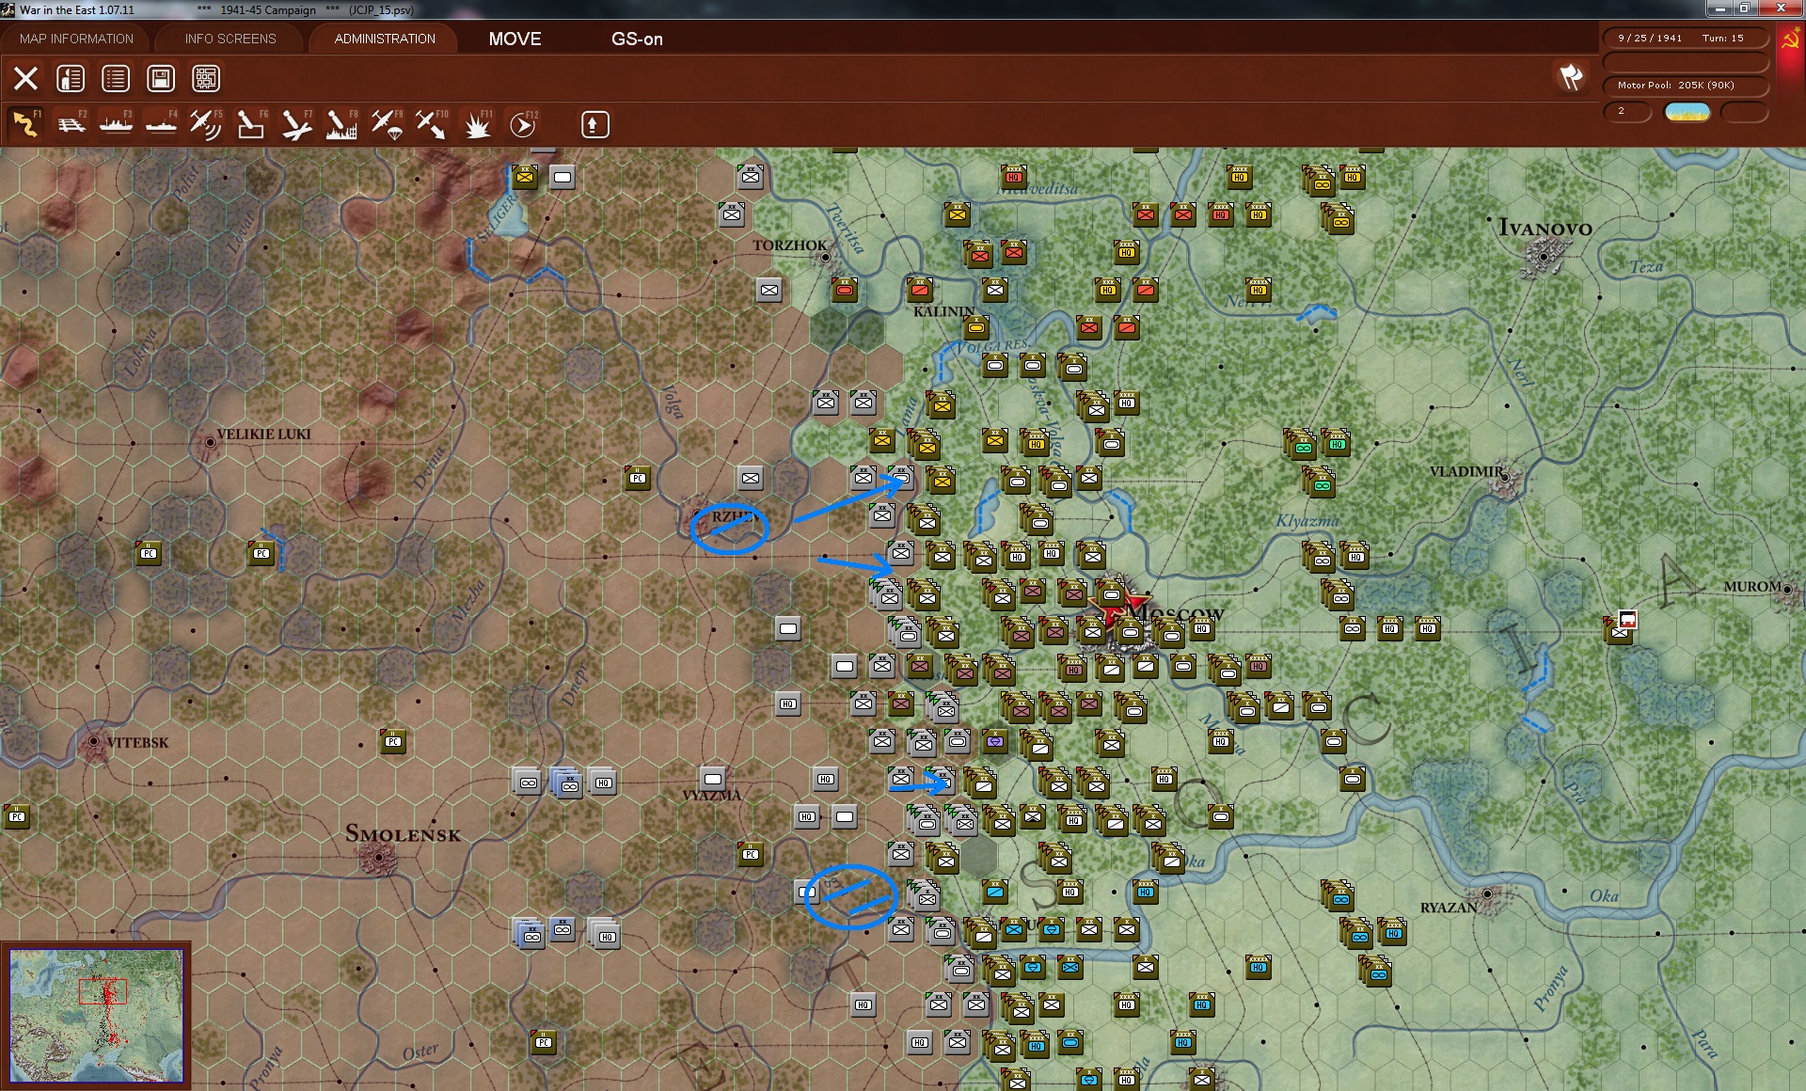
Task: Select the PC counter west of Rzhev
Action: (638, 478)
